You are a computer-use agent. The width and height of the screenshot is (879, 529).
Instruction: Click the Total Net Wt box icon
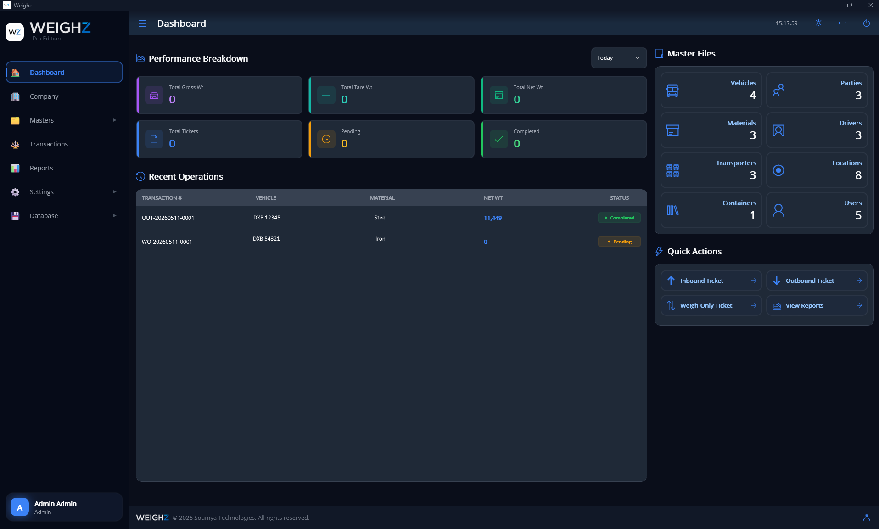point(499,95)
